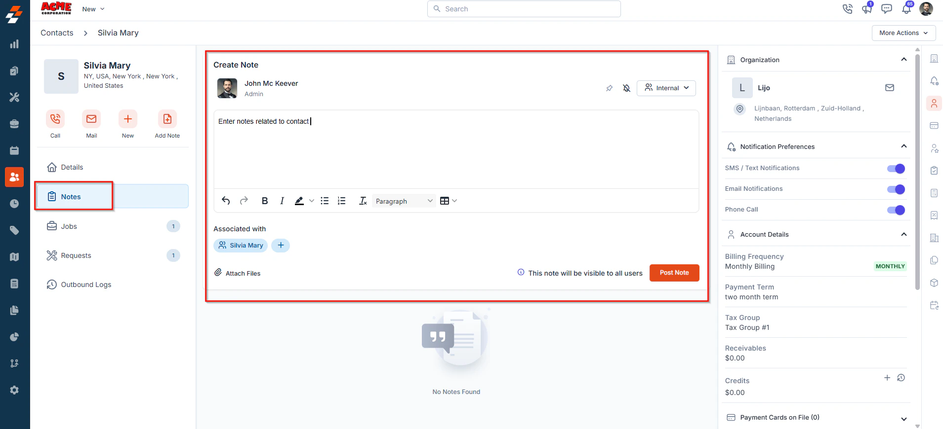The height and width of the screenshot is (429, 943).
Task: Open the Notes tab
Action: (x=113, y=196)
